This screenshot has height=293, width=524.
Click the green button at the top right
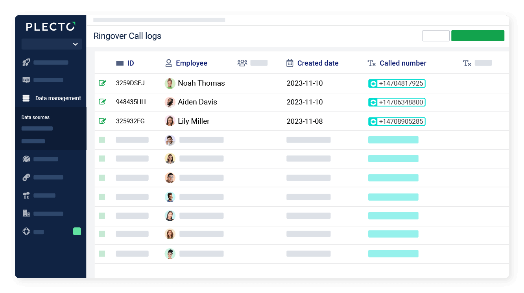(478, 35)
